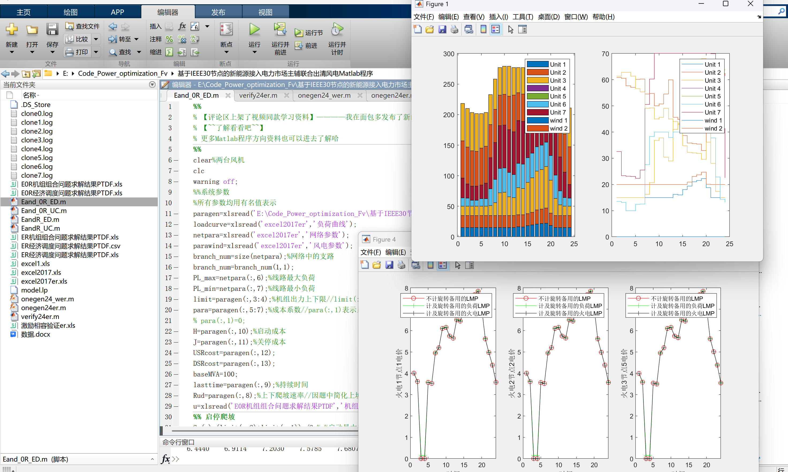Click Insert Legend icon in Figure 1 toolbar
This screenshot has width=788, height=472.
tap(496, 30)
